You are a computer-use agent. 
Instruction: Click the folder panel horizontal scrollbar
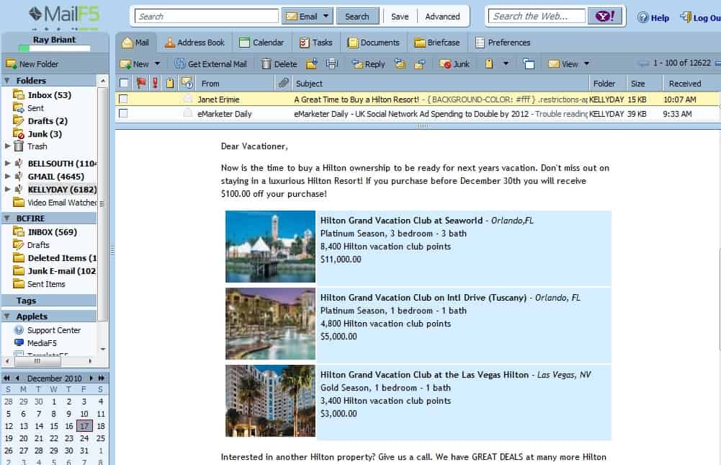[x=37, y=361]
